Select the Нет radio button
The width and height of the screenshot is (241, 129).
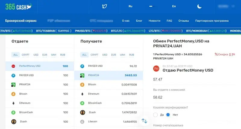point(168,115)
